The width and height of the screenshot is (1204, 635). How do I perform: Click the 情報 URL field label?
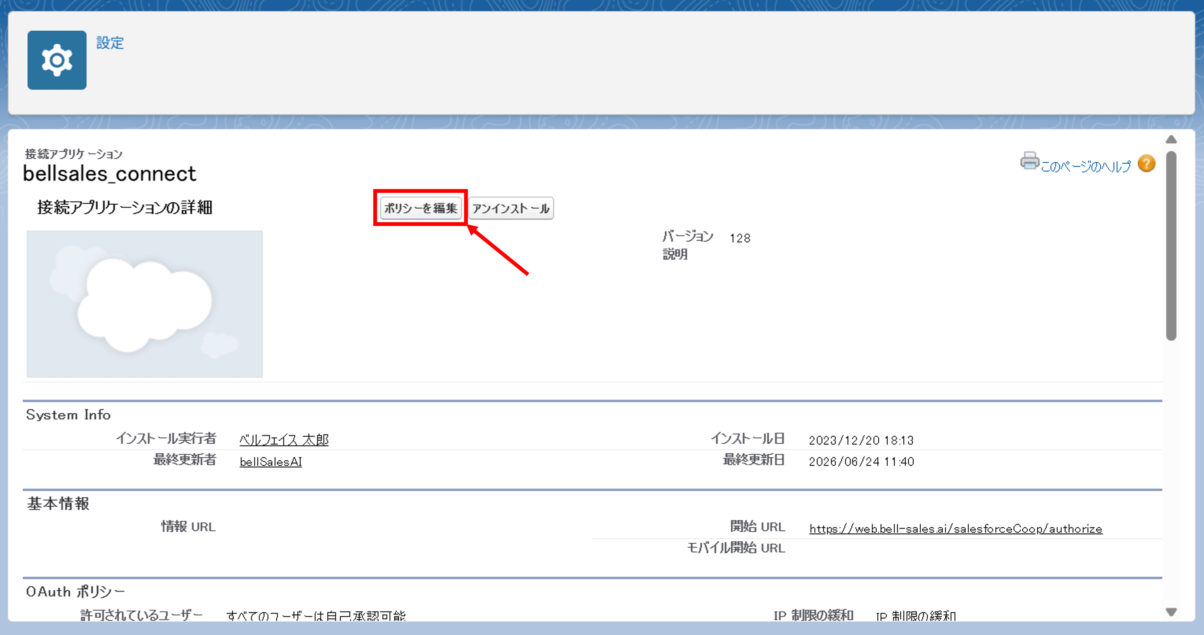click(x=188, y=527)
